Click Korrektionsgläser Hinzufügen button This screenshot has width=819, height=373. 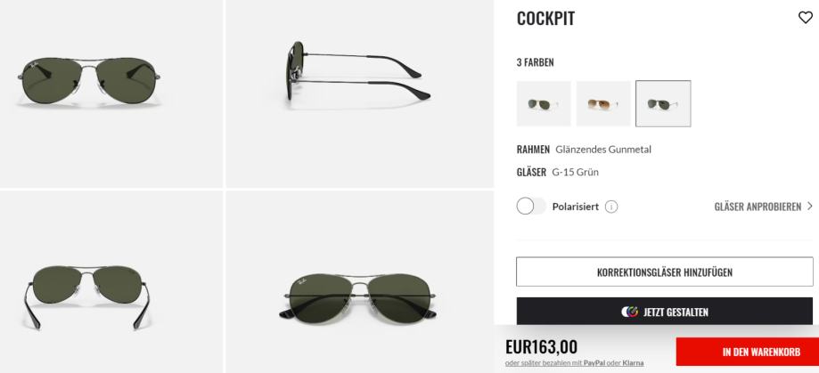tap(665, 272)
